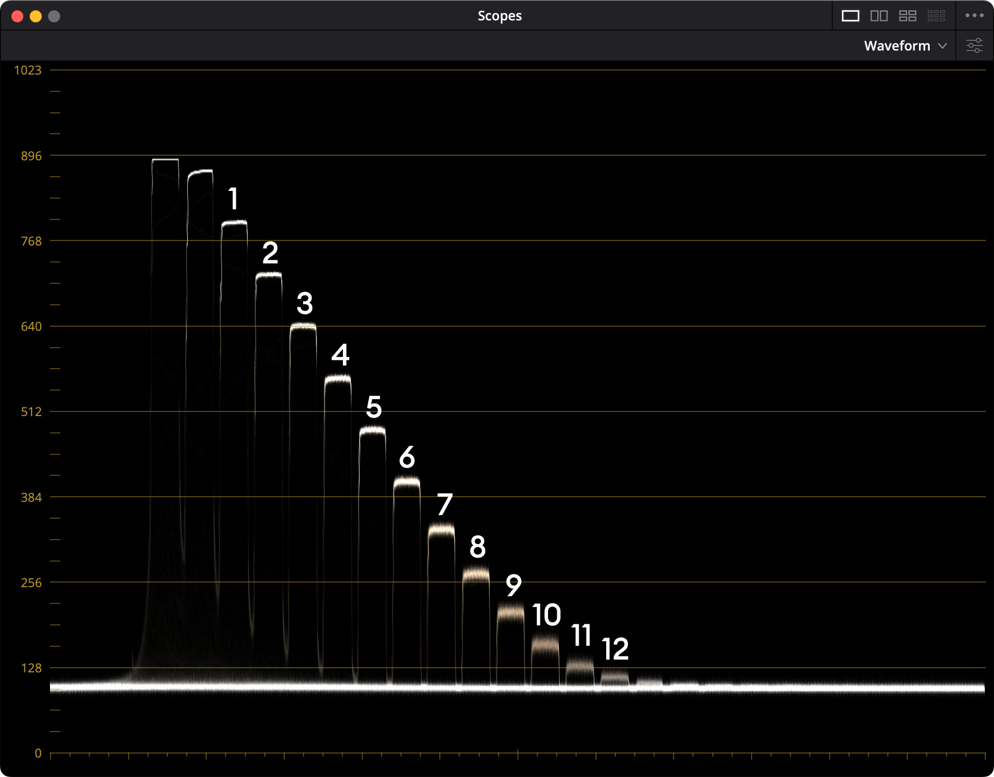The image size is (994, 777).
Task: Open waveform scope settings sliders icon
Action: [974, 45]
